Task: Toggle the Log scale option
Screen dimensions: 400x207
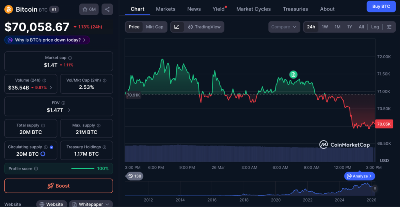Action: 375,27
